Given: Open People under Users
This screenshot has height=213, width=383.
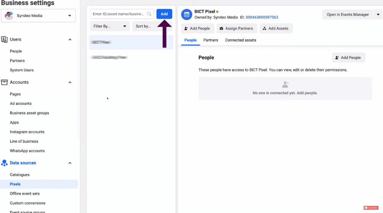Looking at the screenshot, I should coord(16,51).
